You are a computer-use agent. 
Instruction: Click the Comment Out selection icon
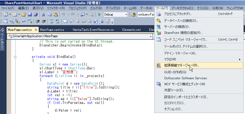[51, 21]
